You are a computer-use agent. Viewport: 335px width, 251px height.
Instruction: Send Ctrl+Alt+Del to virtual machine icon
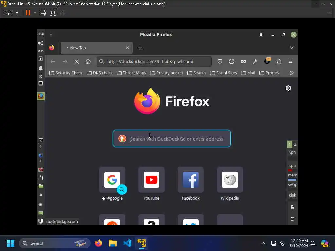[43, 13]
